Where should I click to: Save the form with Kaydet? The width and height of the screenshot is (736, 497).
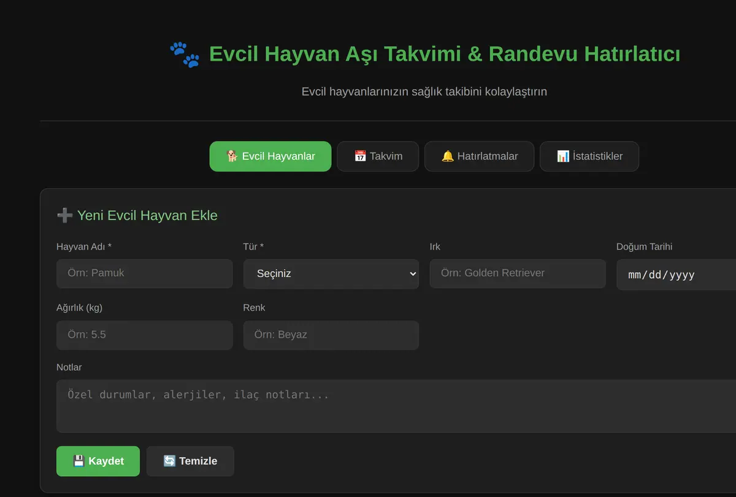[98, 461]
